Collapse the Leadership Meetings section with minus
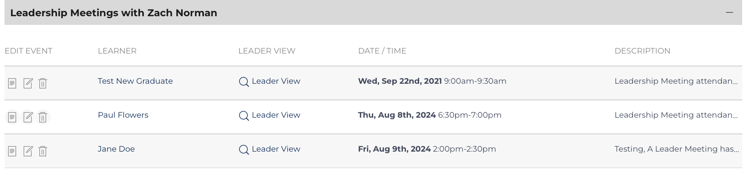The width and height of the screenshot is (746, 175). pos(730,12)
